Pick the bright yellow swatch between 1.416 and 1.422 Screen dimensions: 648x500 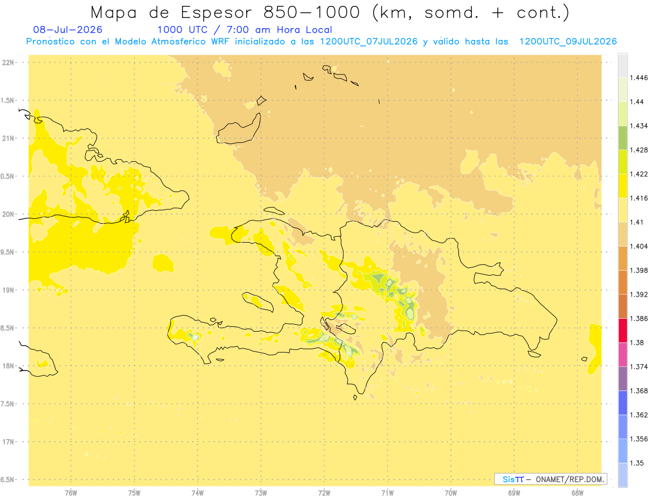[623, 186]
